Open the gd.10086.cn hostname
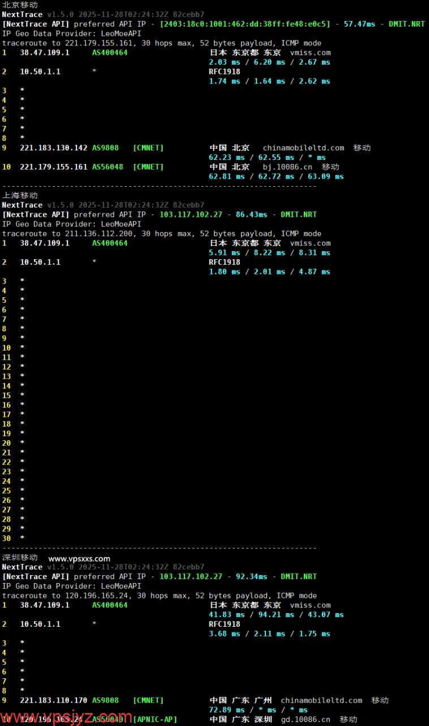 click(306, 719)
